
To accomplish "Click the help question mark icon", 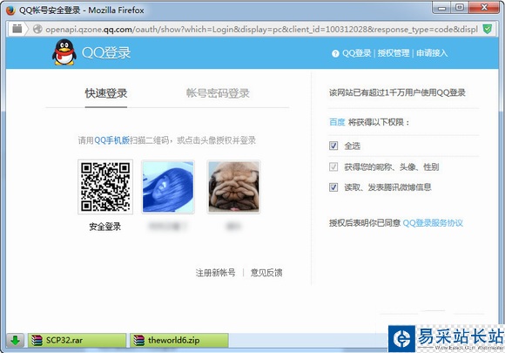I will (x=335, y=53).
